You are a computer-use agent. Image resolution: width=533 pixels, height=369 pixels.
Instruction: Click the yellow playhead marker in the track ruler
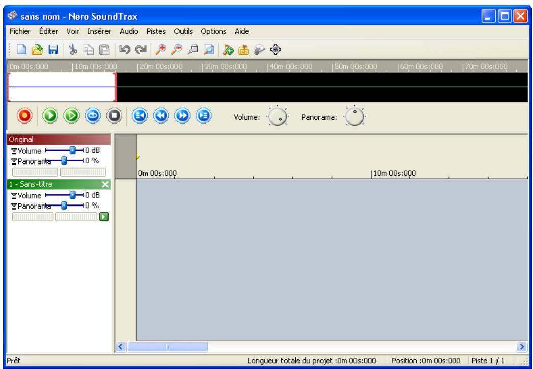(x=138, y=157)
